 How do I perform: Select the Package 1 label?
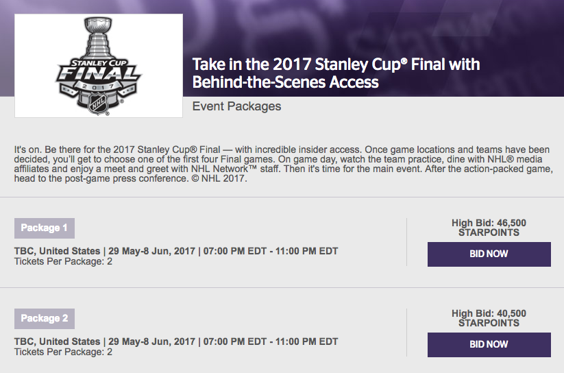click(45, 228)
